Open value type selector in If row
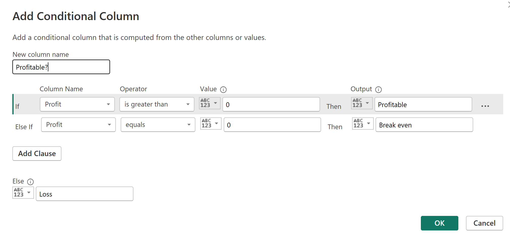 click(x=210, y=103)
